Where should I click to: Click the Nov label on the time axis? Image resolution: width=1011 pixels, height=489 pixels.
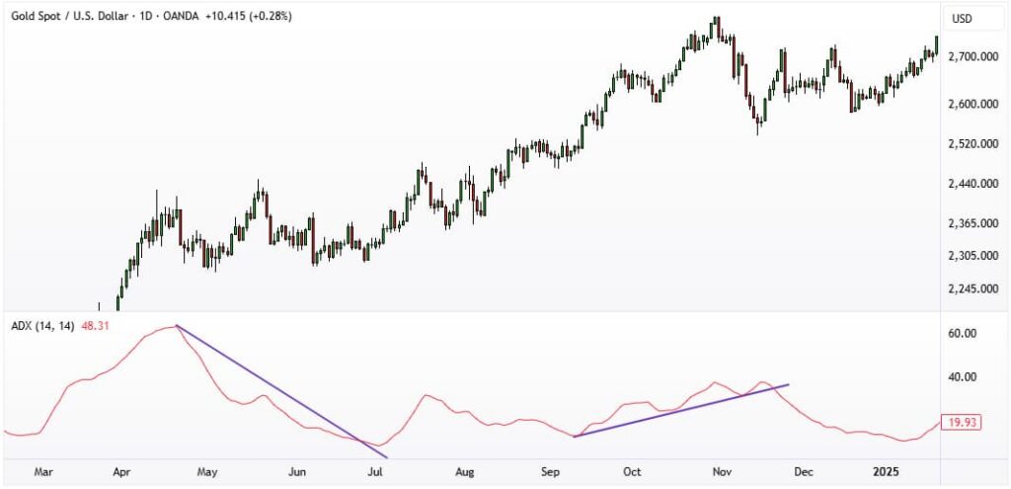(x=722, y=473)
